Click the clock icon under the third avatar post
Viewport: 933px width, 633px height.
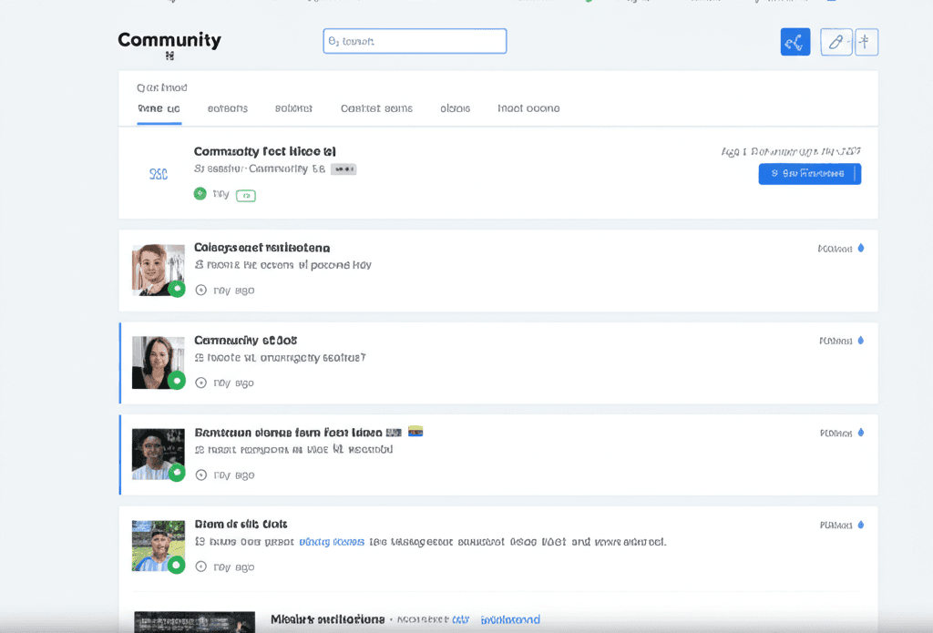201,475
